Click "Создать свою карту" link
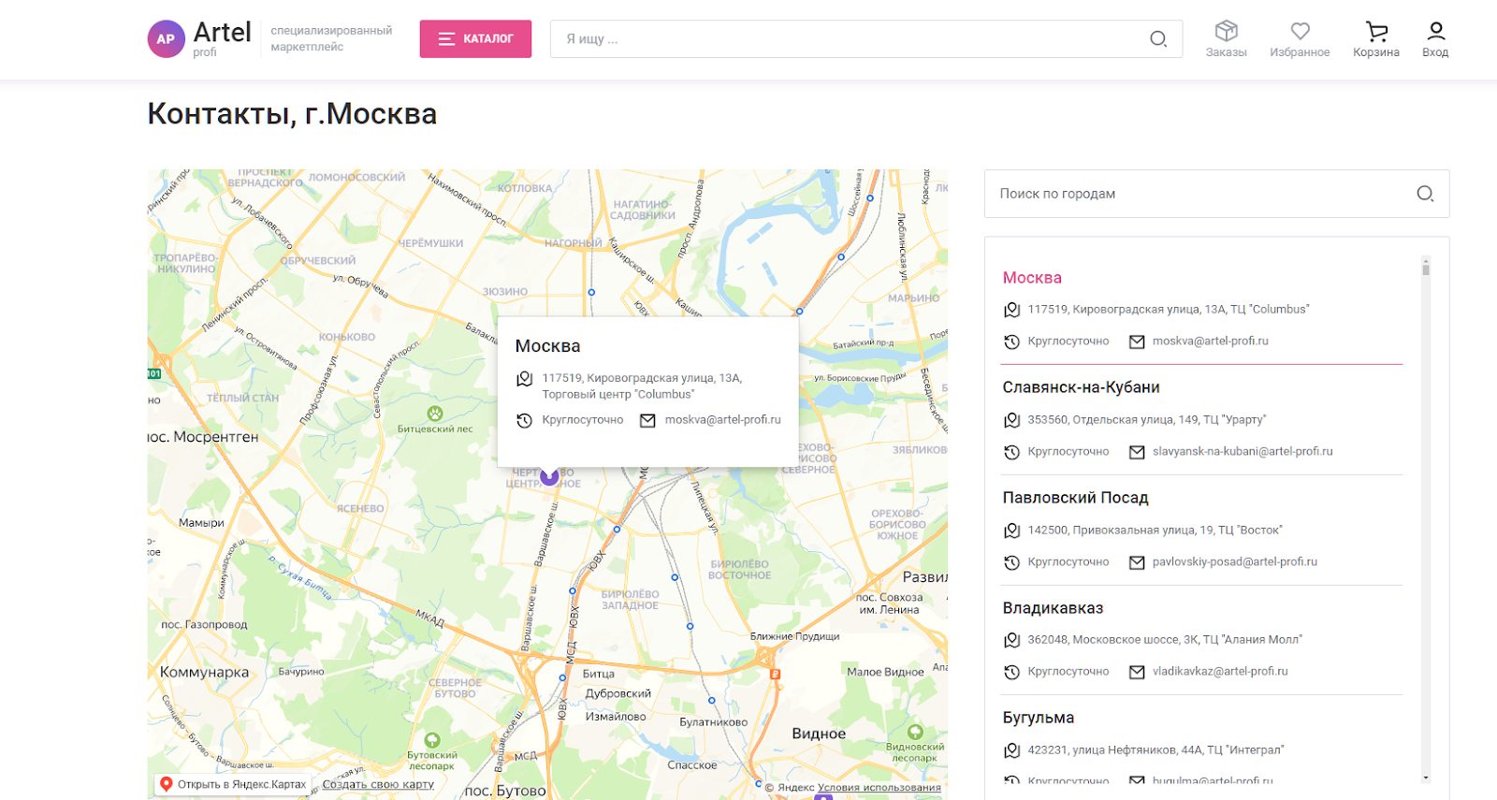The width and height of the screenshot is (1497, 800). 378,784
